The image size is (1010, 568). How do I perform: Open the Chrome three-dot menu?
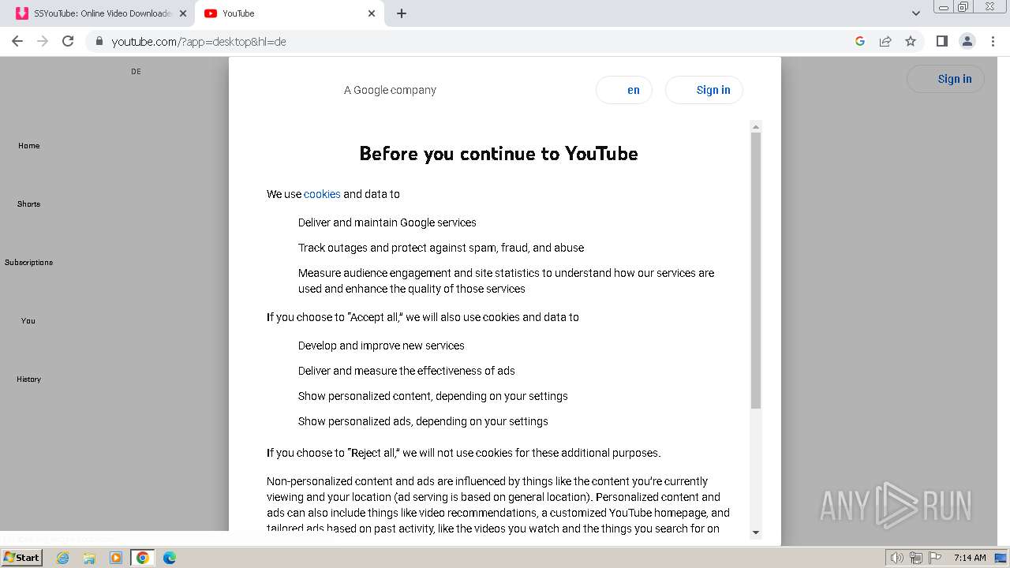click(993, 41)
